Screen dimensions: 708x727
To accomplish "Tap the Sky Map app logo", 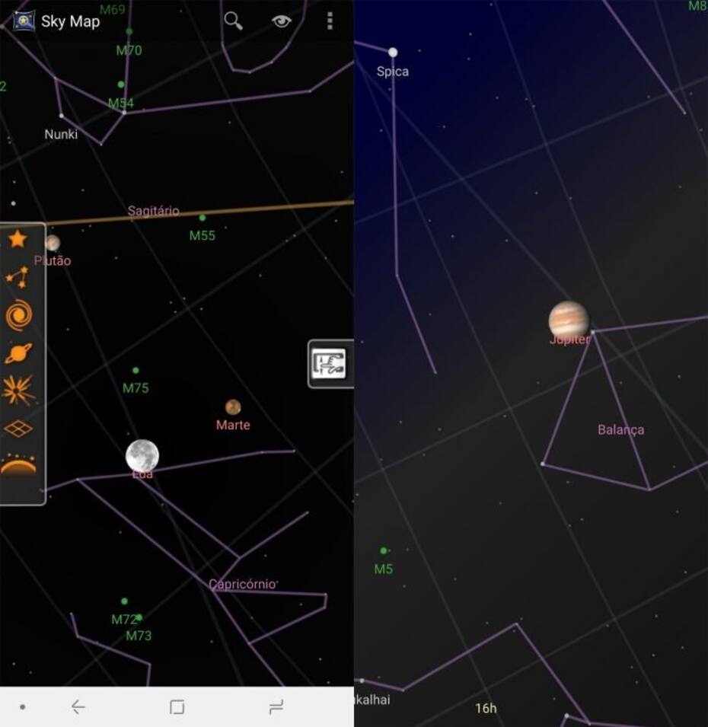I will tap(24, 21).
